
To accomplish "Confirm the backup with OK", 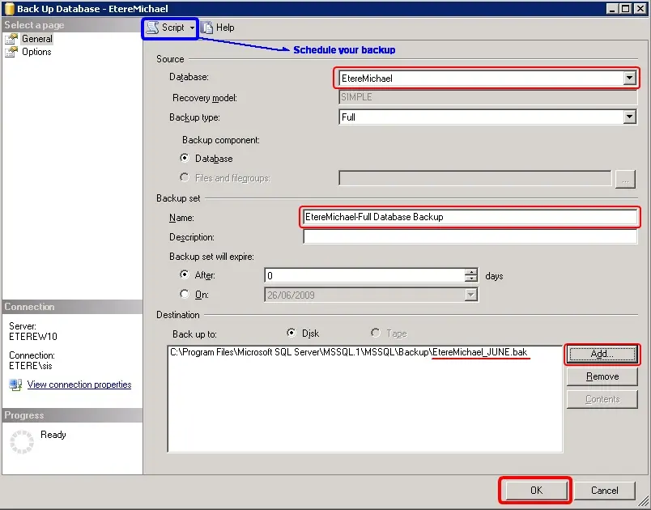I will (x=535, y=490).
